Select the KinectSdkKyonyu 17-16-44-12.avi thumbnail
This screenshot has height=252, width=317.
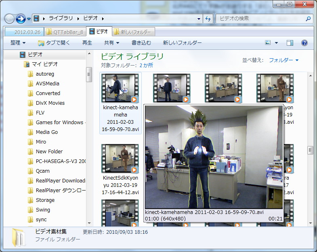click(120, 159)
